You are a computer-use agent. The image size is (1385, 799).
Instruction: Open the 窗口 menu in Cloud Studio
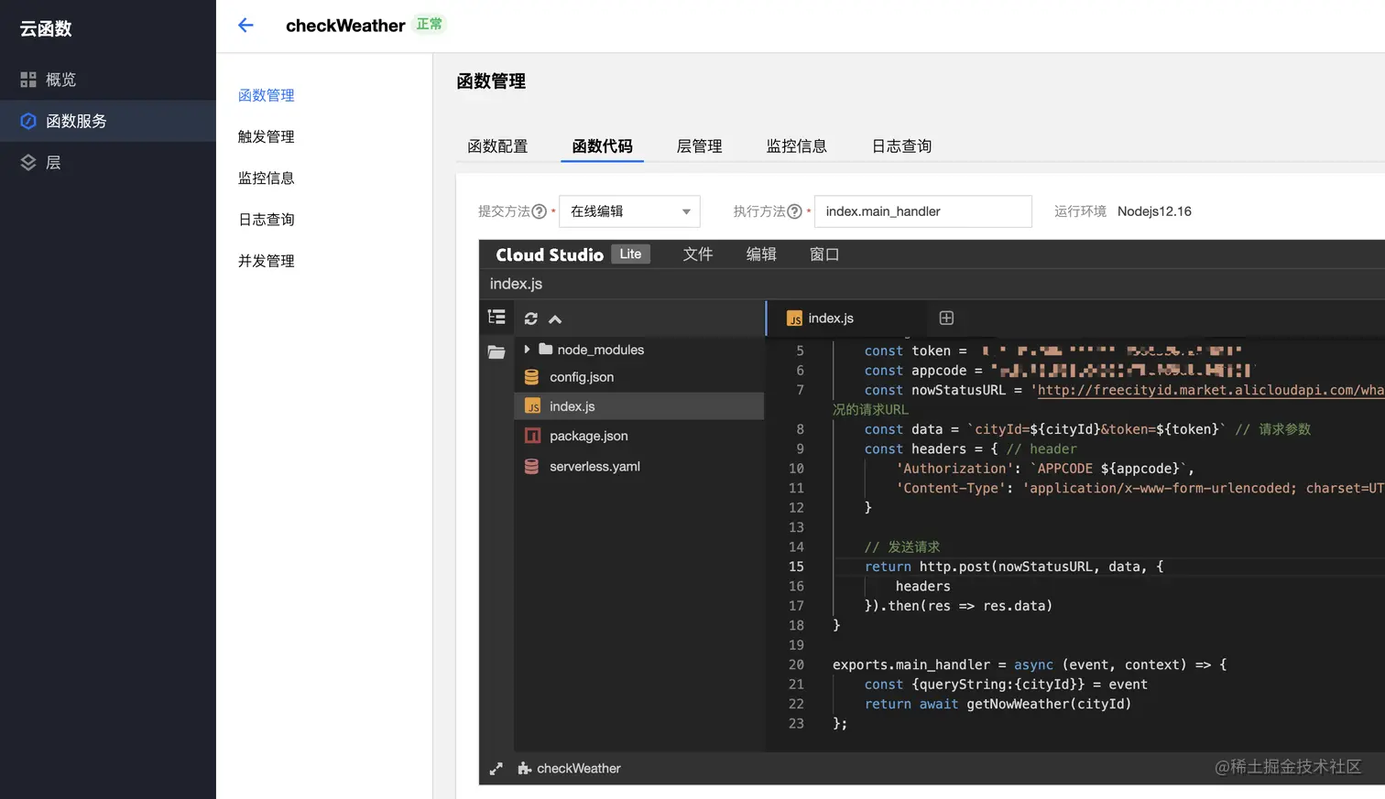[824, 254]
